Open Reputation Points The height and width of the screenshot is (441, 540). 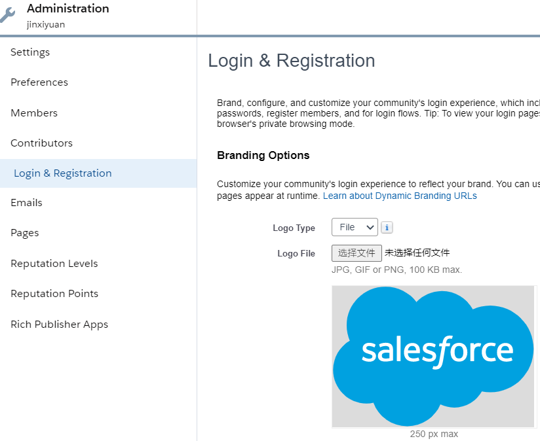(x=54, y=294)
